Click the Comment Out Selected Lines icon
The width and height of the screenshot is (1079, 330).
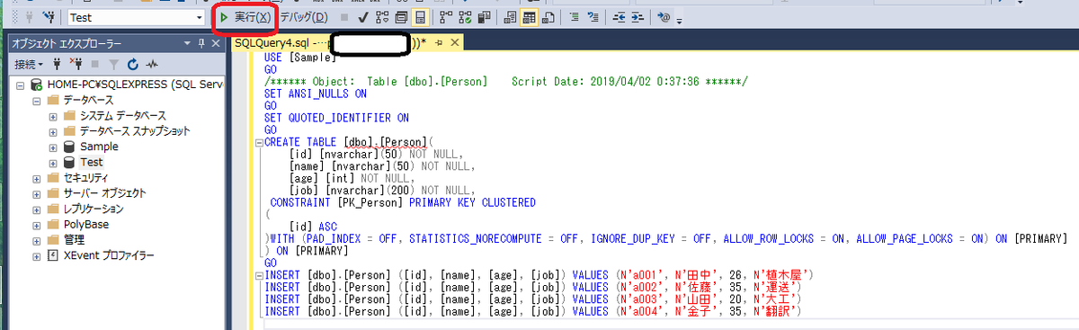pos(574,17)
